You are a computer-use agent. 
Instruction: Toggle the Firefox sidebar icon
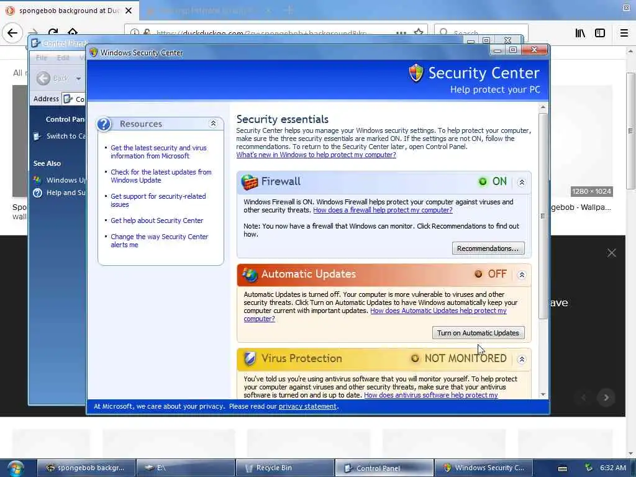coord(600,33)
